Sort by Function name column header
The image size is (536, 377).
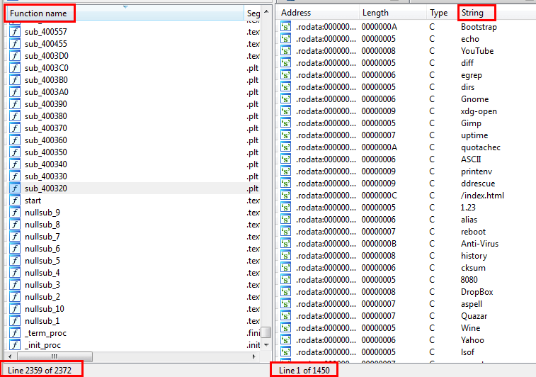[39, 13]
